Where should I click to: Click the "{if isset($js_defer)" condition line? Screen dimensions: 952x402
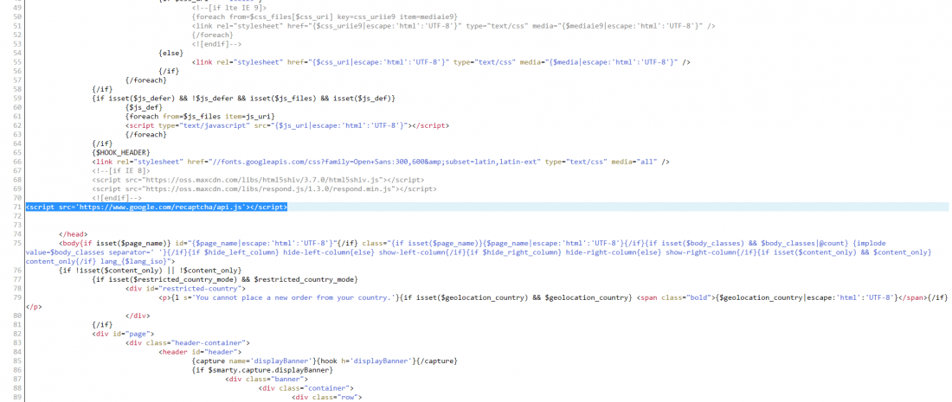click(x=244, y=98)
